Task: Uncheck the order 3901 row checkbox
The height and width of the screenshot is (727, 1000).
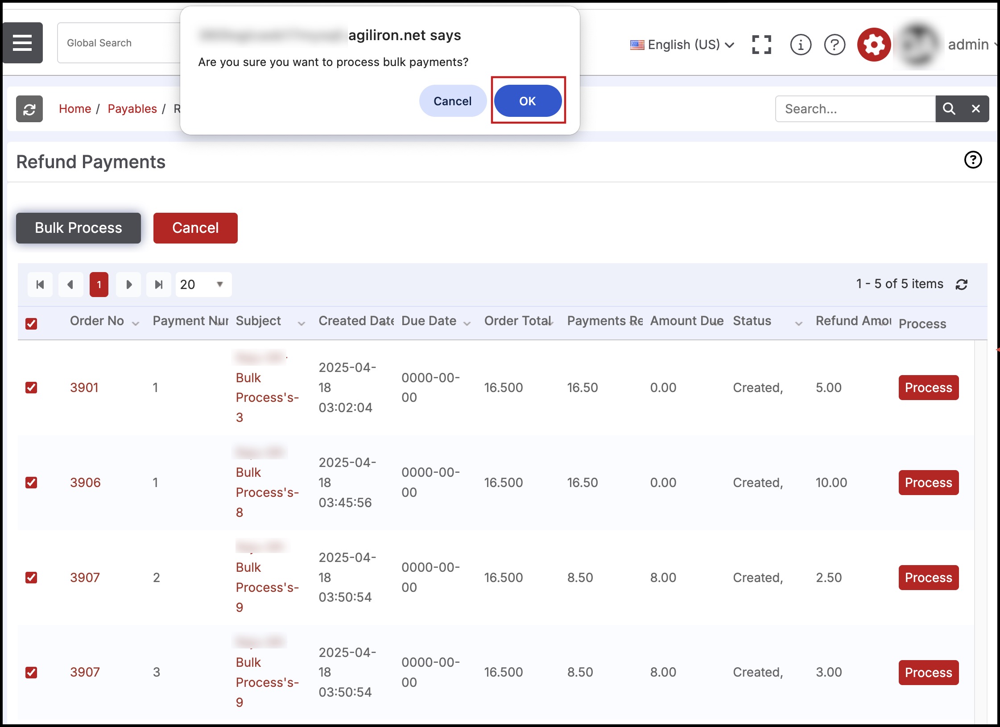Action: tap(31, 387)
